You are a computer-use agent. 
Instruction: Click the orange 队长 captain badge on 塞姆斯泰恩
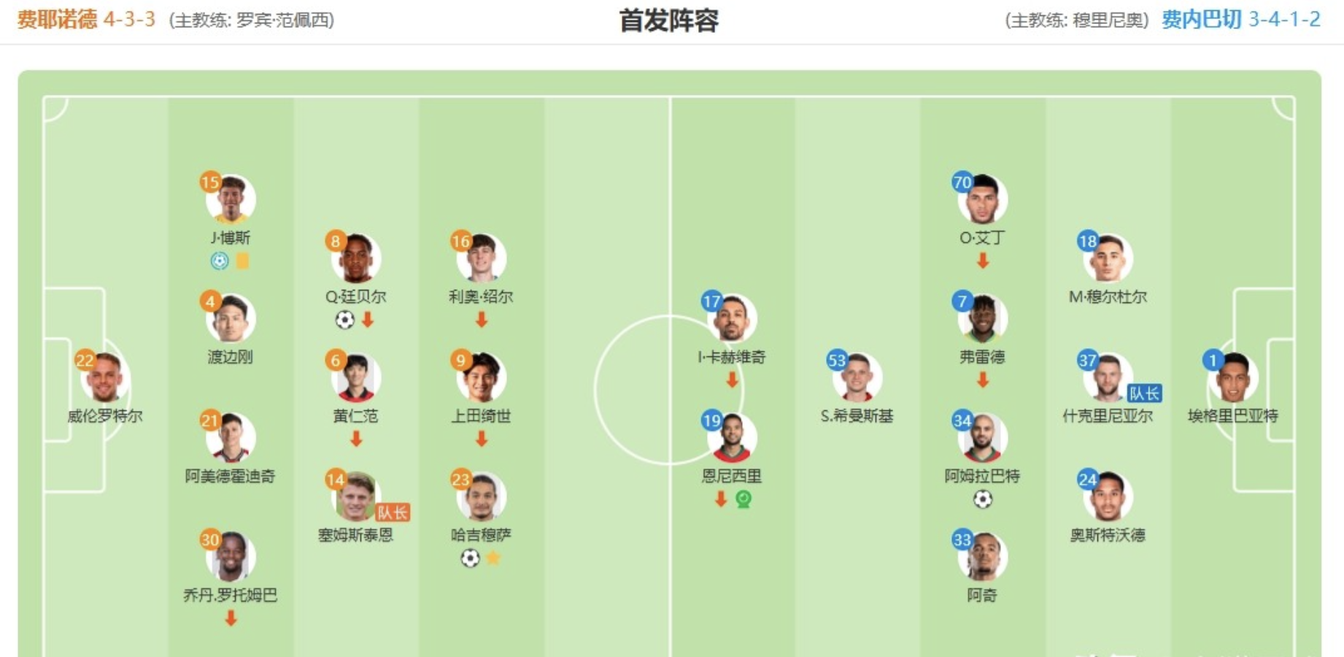coord(393,512)
